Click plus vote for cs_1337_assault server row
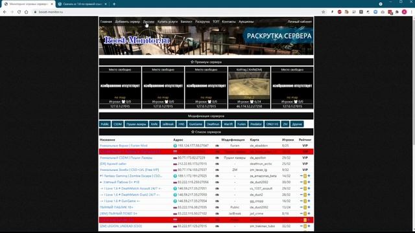 pyautogui.click(x=309, y=188)
